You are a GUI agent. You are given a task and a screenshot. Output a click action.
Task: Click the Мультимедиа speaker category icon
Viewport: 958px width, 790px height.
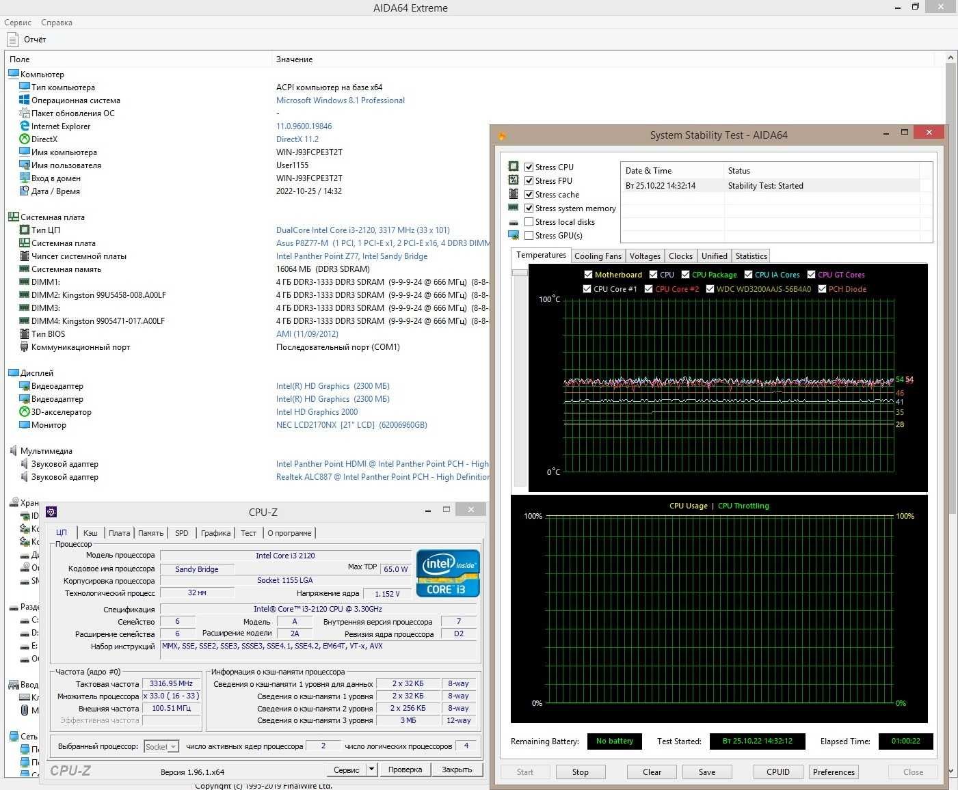point(13,450)
